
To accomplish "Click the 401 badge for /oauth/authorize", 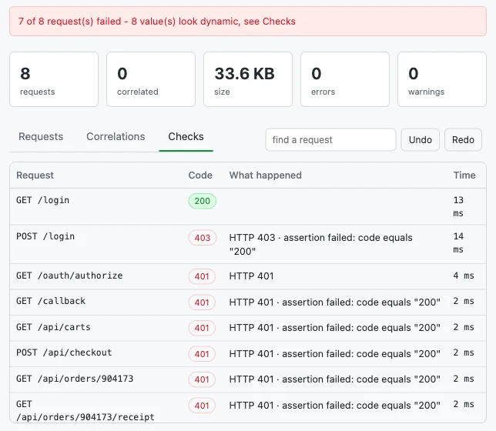I will (x=202, y=276).
